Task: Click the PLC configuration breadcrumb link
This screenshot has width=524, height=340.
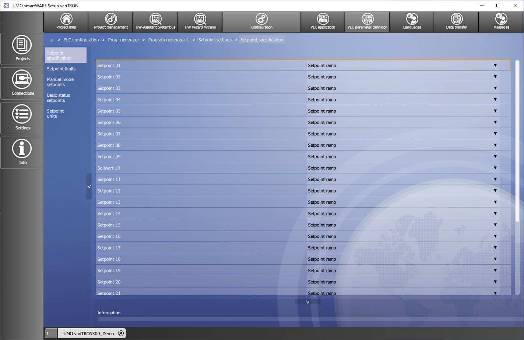Action: click(x=81, y=40)
